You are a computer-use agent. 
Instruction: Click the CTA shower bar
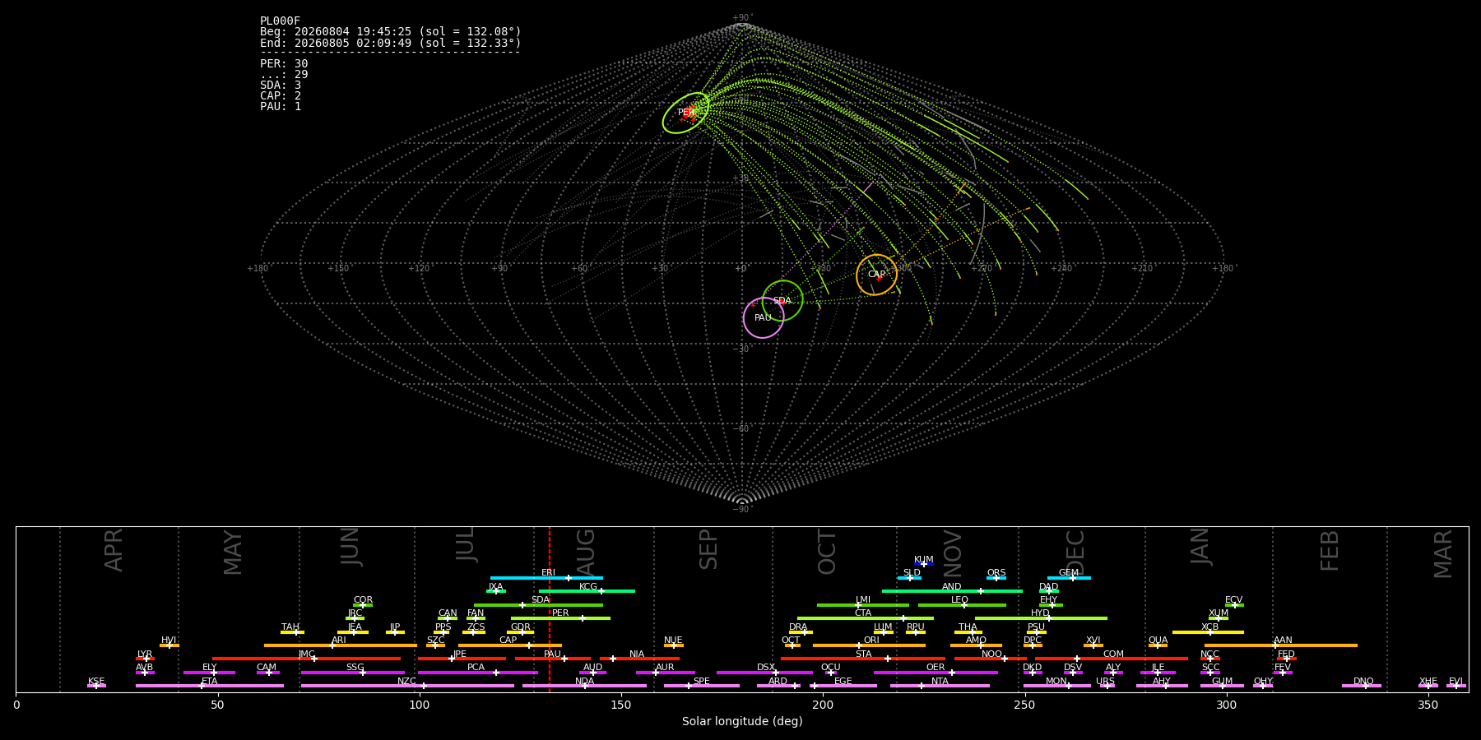(x=866, y=618)
